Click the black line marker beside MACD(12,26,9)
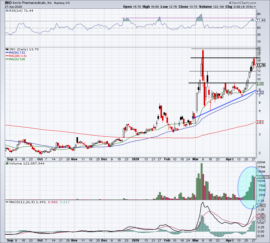Screen dimensions: 270x243 click(x=7, y=202)
